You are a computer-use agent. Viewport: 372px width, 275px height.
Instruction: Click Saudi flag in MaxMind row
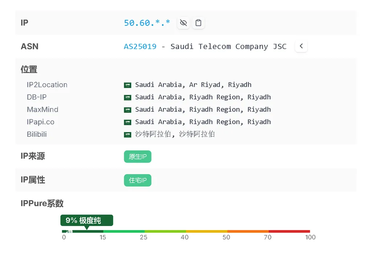(128, 110)
